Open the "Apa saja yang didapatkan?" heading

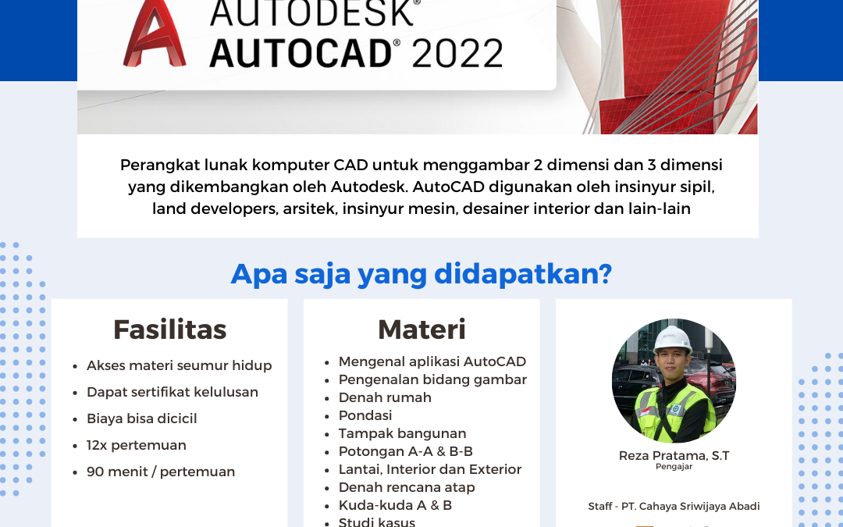point(421,275)
